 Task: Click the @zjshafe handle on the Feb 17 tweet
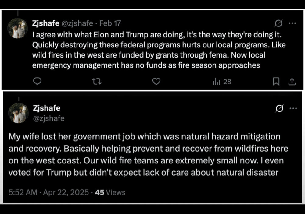point(78,23)
